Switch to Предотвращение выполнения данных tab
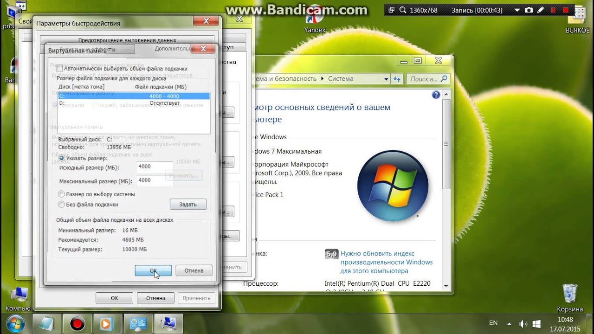 pos(127,40)
